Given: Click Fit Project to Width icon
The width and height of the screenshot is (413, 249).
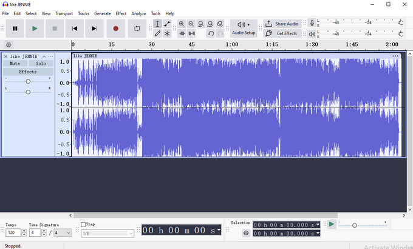Looking at the screenshot, I should [210, 24].
